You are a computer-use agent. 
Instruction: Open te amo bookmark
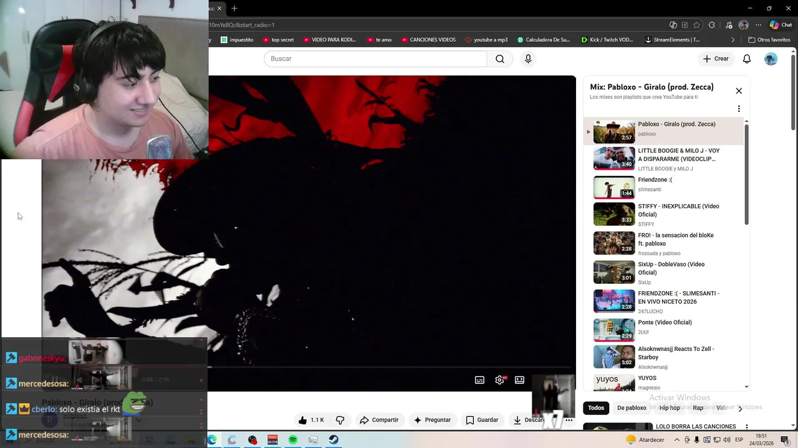pos(379,40)
